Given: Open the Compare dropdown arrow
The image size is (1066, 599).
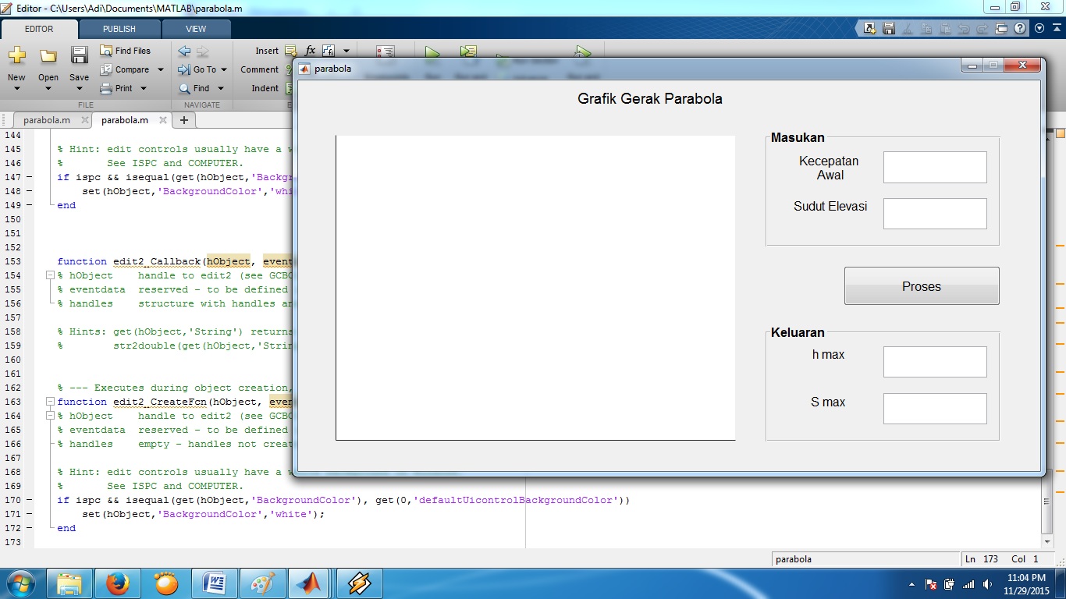Looking at the screenshot, I should pyautogui.click(x=160, y=69).
